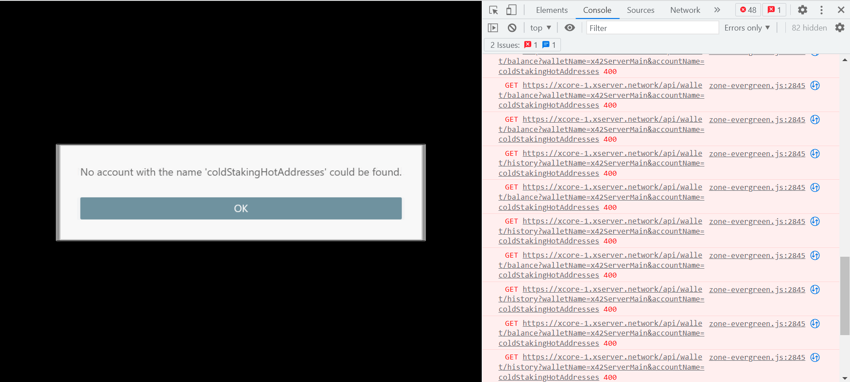
Task: Select the Console tab
Action: (x=597, y=10)
